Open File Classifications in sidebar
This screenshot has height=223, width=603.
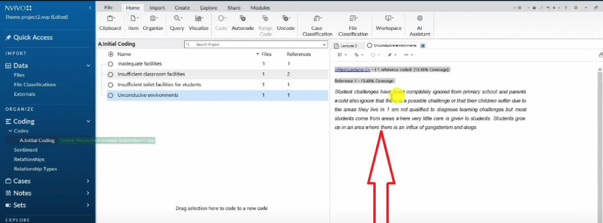pos(35,85)
